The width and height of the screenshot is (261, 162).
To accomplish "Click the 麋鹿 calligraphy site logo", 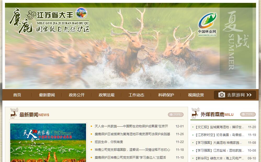I will coord(21,21).
